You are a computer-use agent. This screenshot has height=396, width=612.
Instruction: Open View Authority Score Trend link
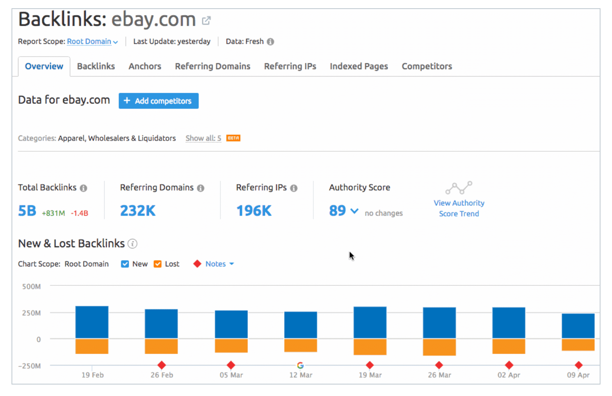tap(459, 208)
